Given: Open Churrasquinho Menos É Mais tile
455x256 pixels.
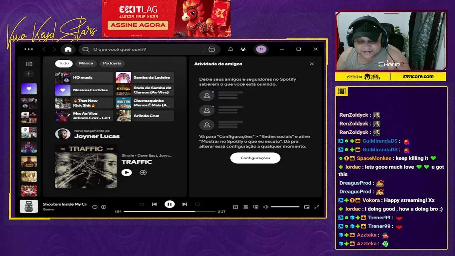Looking at the screenshot, I should [145, 103].
